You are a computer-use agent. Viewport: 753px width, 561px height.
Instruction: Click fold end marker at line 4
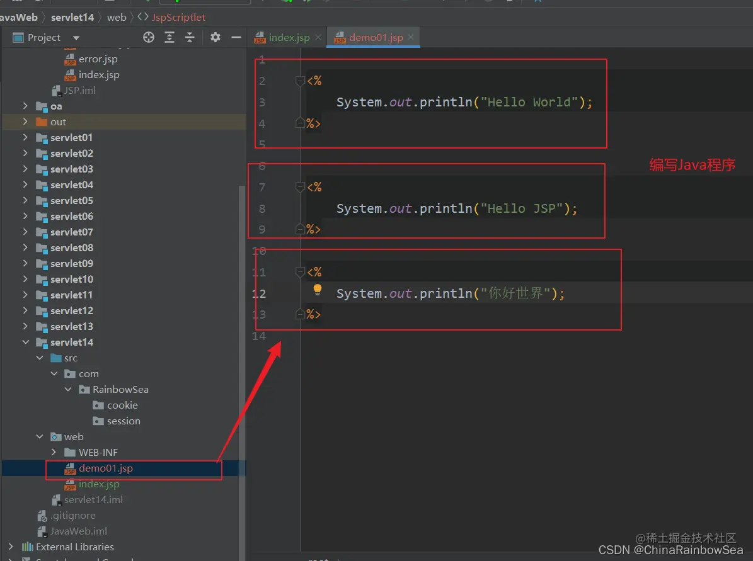(x=300, y=123)
